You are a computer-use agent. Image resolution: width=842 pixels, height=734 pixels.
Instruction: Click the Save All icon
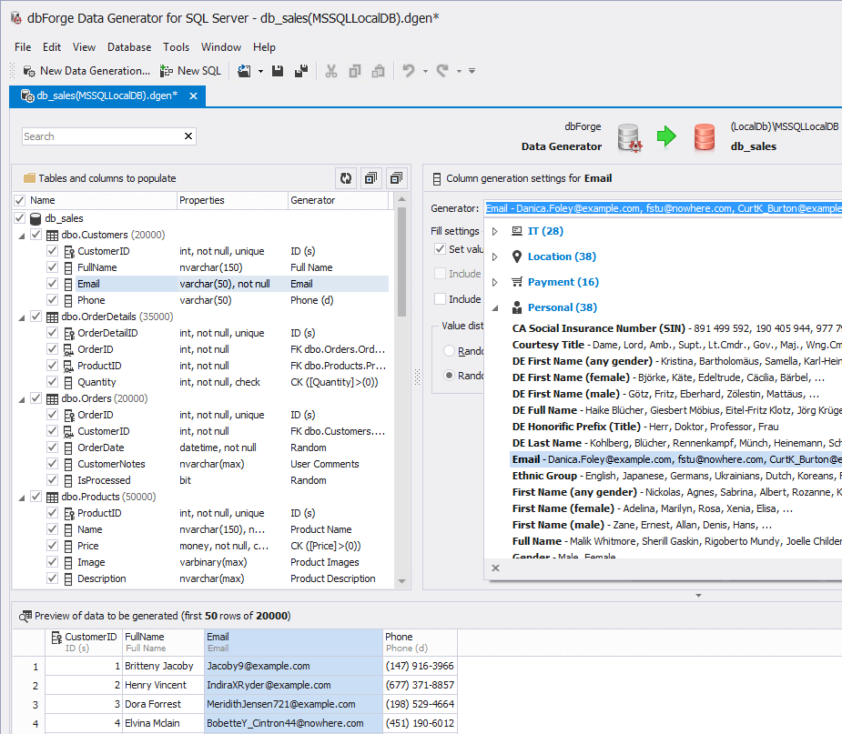[301, 71]
